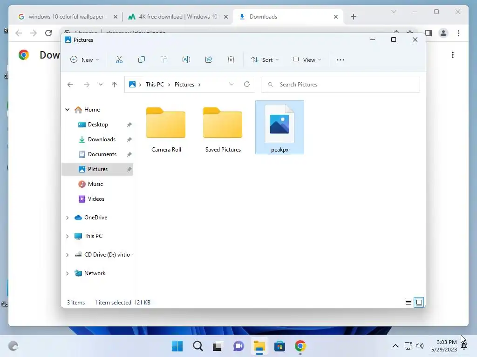The width and height of the screenshot is (477, 357).
Task: Click the taskbar clock showing 3:03 PM
Action: pyautogui.click(x=444, y=346)
